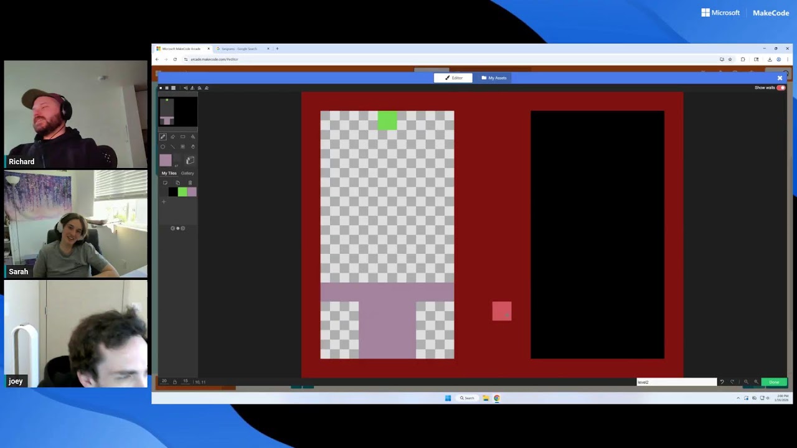797x448 pixels.
Task: Select the circle drawing tool
Action: pos(163,147)
